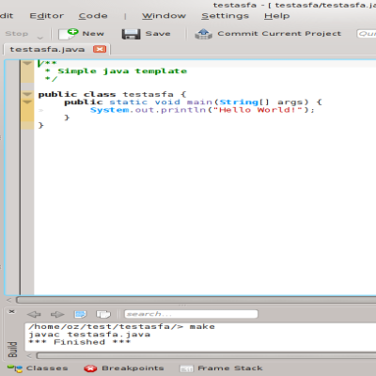Open the Editor menu
Screen dimensions: 376x376
(x=47, y=16)
